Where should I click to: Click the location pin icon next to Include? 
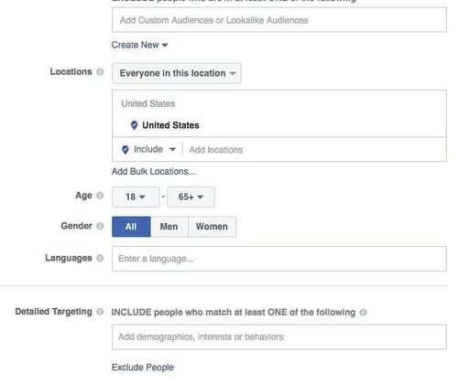click(x=125, y=150)
